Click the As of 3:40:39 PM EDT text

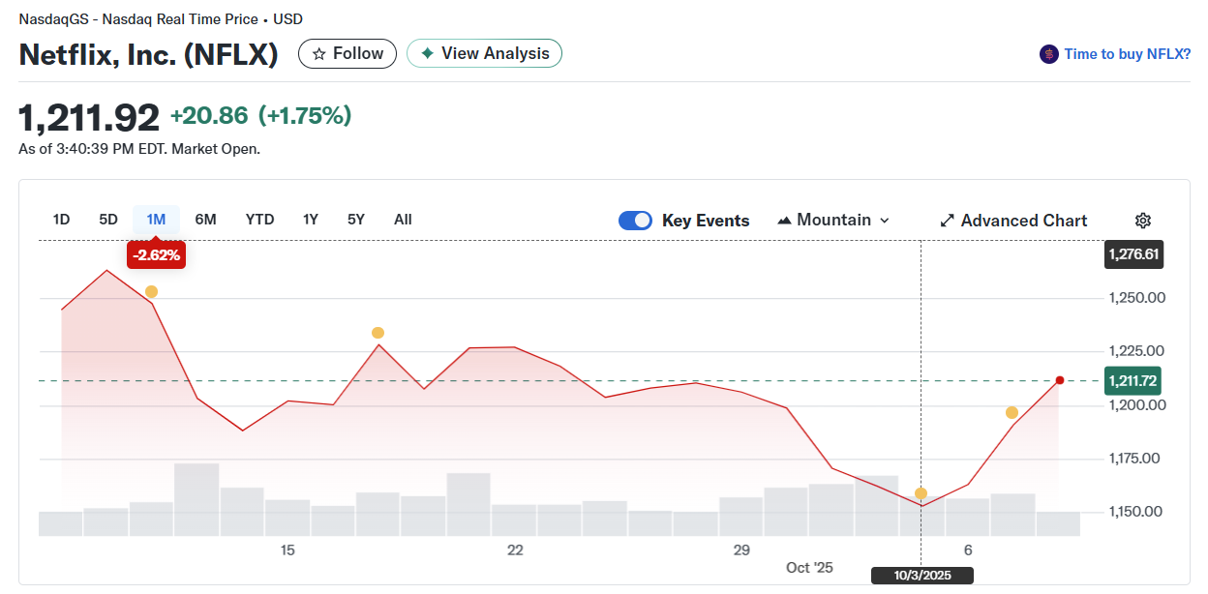(139, 149)
